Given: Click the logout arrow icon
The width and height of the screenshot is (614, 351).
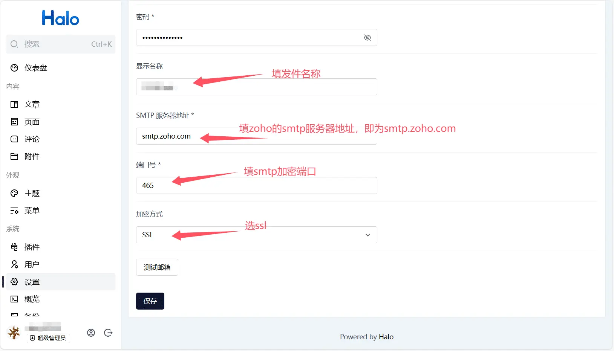Looking at the screenshot, I should click(x=108, y=333).
